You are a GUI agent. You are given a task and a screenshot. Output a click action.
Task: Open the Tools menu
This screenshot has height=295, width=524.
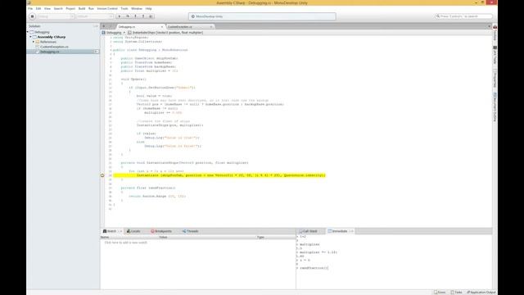click(124, 9)
